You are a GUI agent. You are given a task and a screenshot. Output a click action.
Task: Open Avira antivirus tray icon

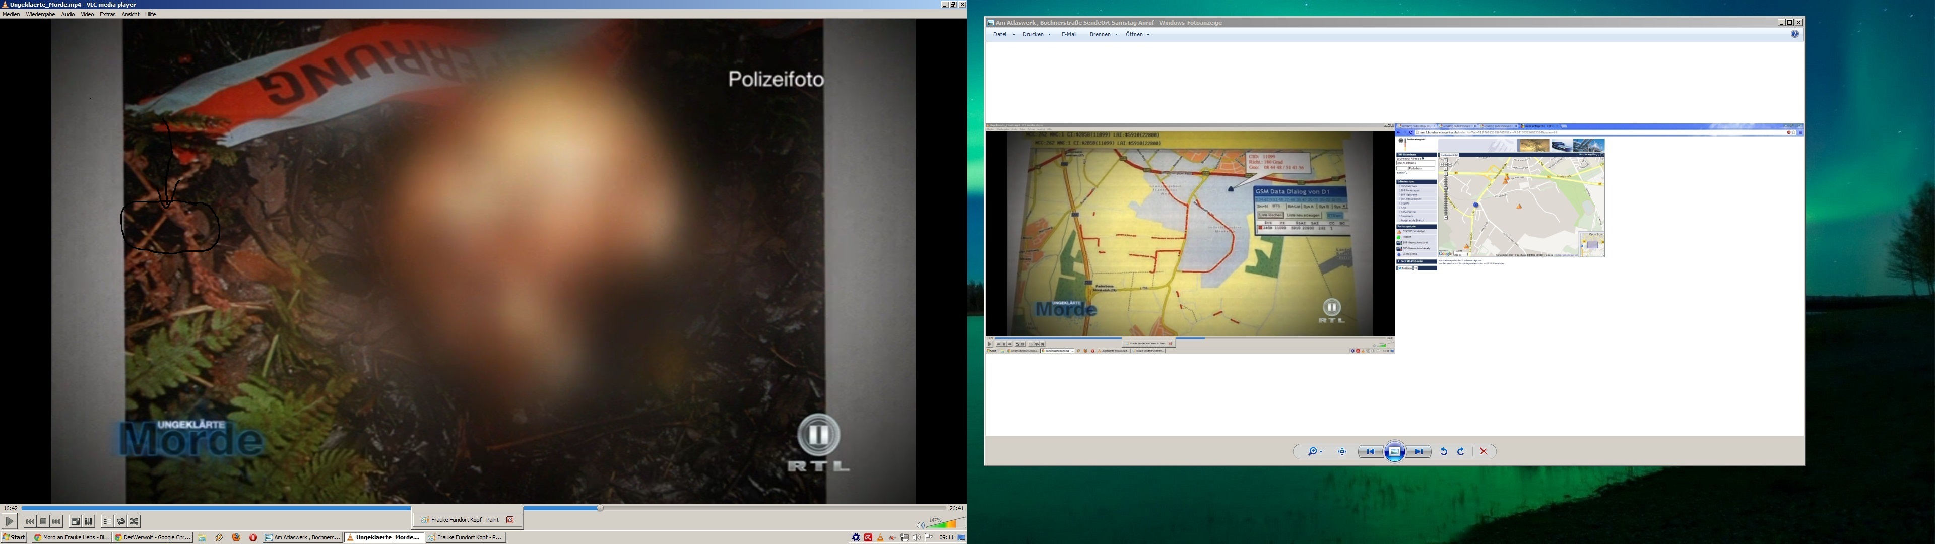coord(868,538)
